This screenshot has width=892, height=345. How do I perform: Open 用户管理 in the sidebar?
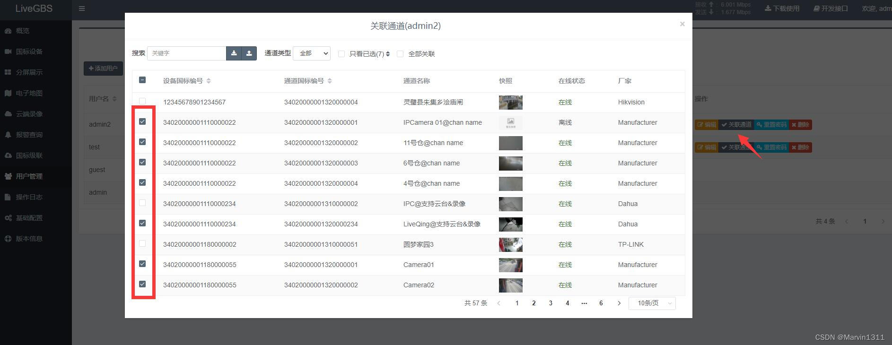[x=36, y=176]
